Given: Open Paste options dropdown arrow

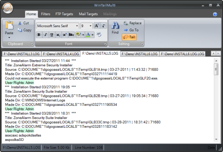Looking at the screenshot, I should [x=9, y=37].
